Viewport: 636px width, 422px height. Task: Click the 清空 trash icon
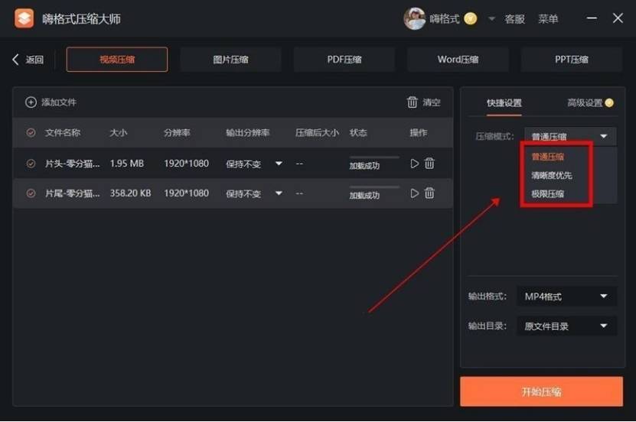coord(412,102)
